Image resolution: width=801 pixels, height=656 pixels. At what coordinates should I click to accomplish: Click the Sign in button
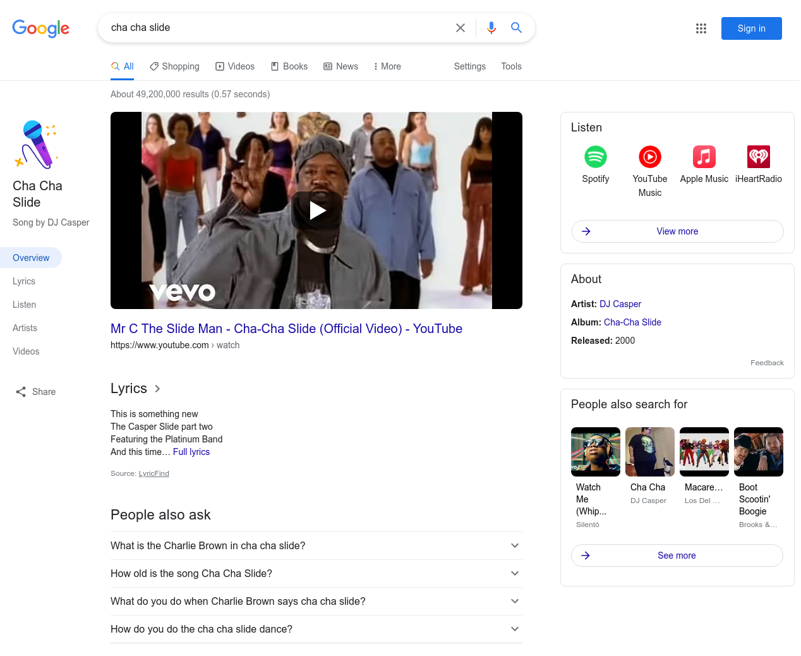click(752, 28)
